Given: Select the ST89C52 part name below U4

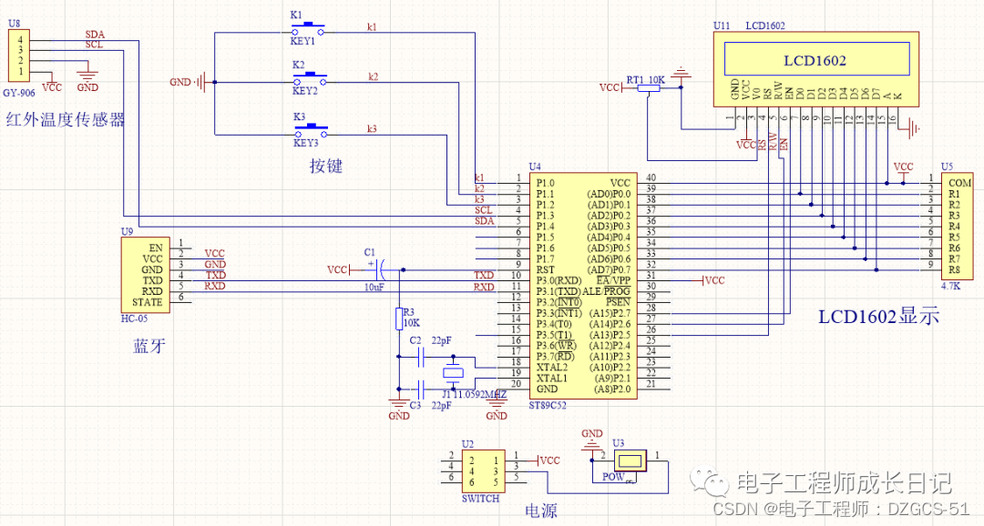Looking at the screenshot, I should 548,406.
